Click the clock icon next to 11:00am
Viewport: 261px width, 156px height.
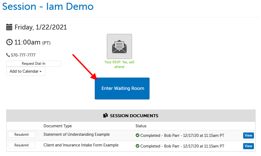(9, 42)
